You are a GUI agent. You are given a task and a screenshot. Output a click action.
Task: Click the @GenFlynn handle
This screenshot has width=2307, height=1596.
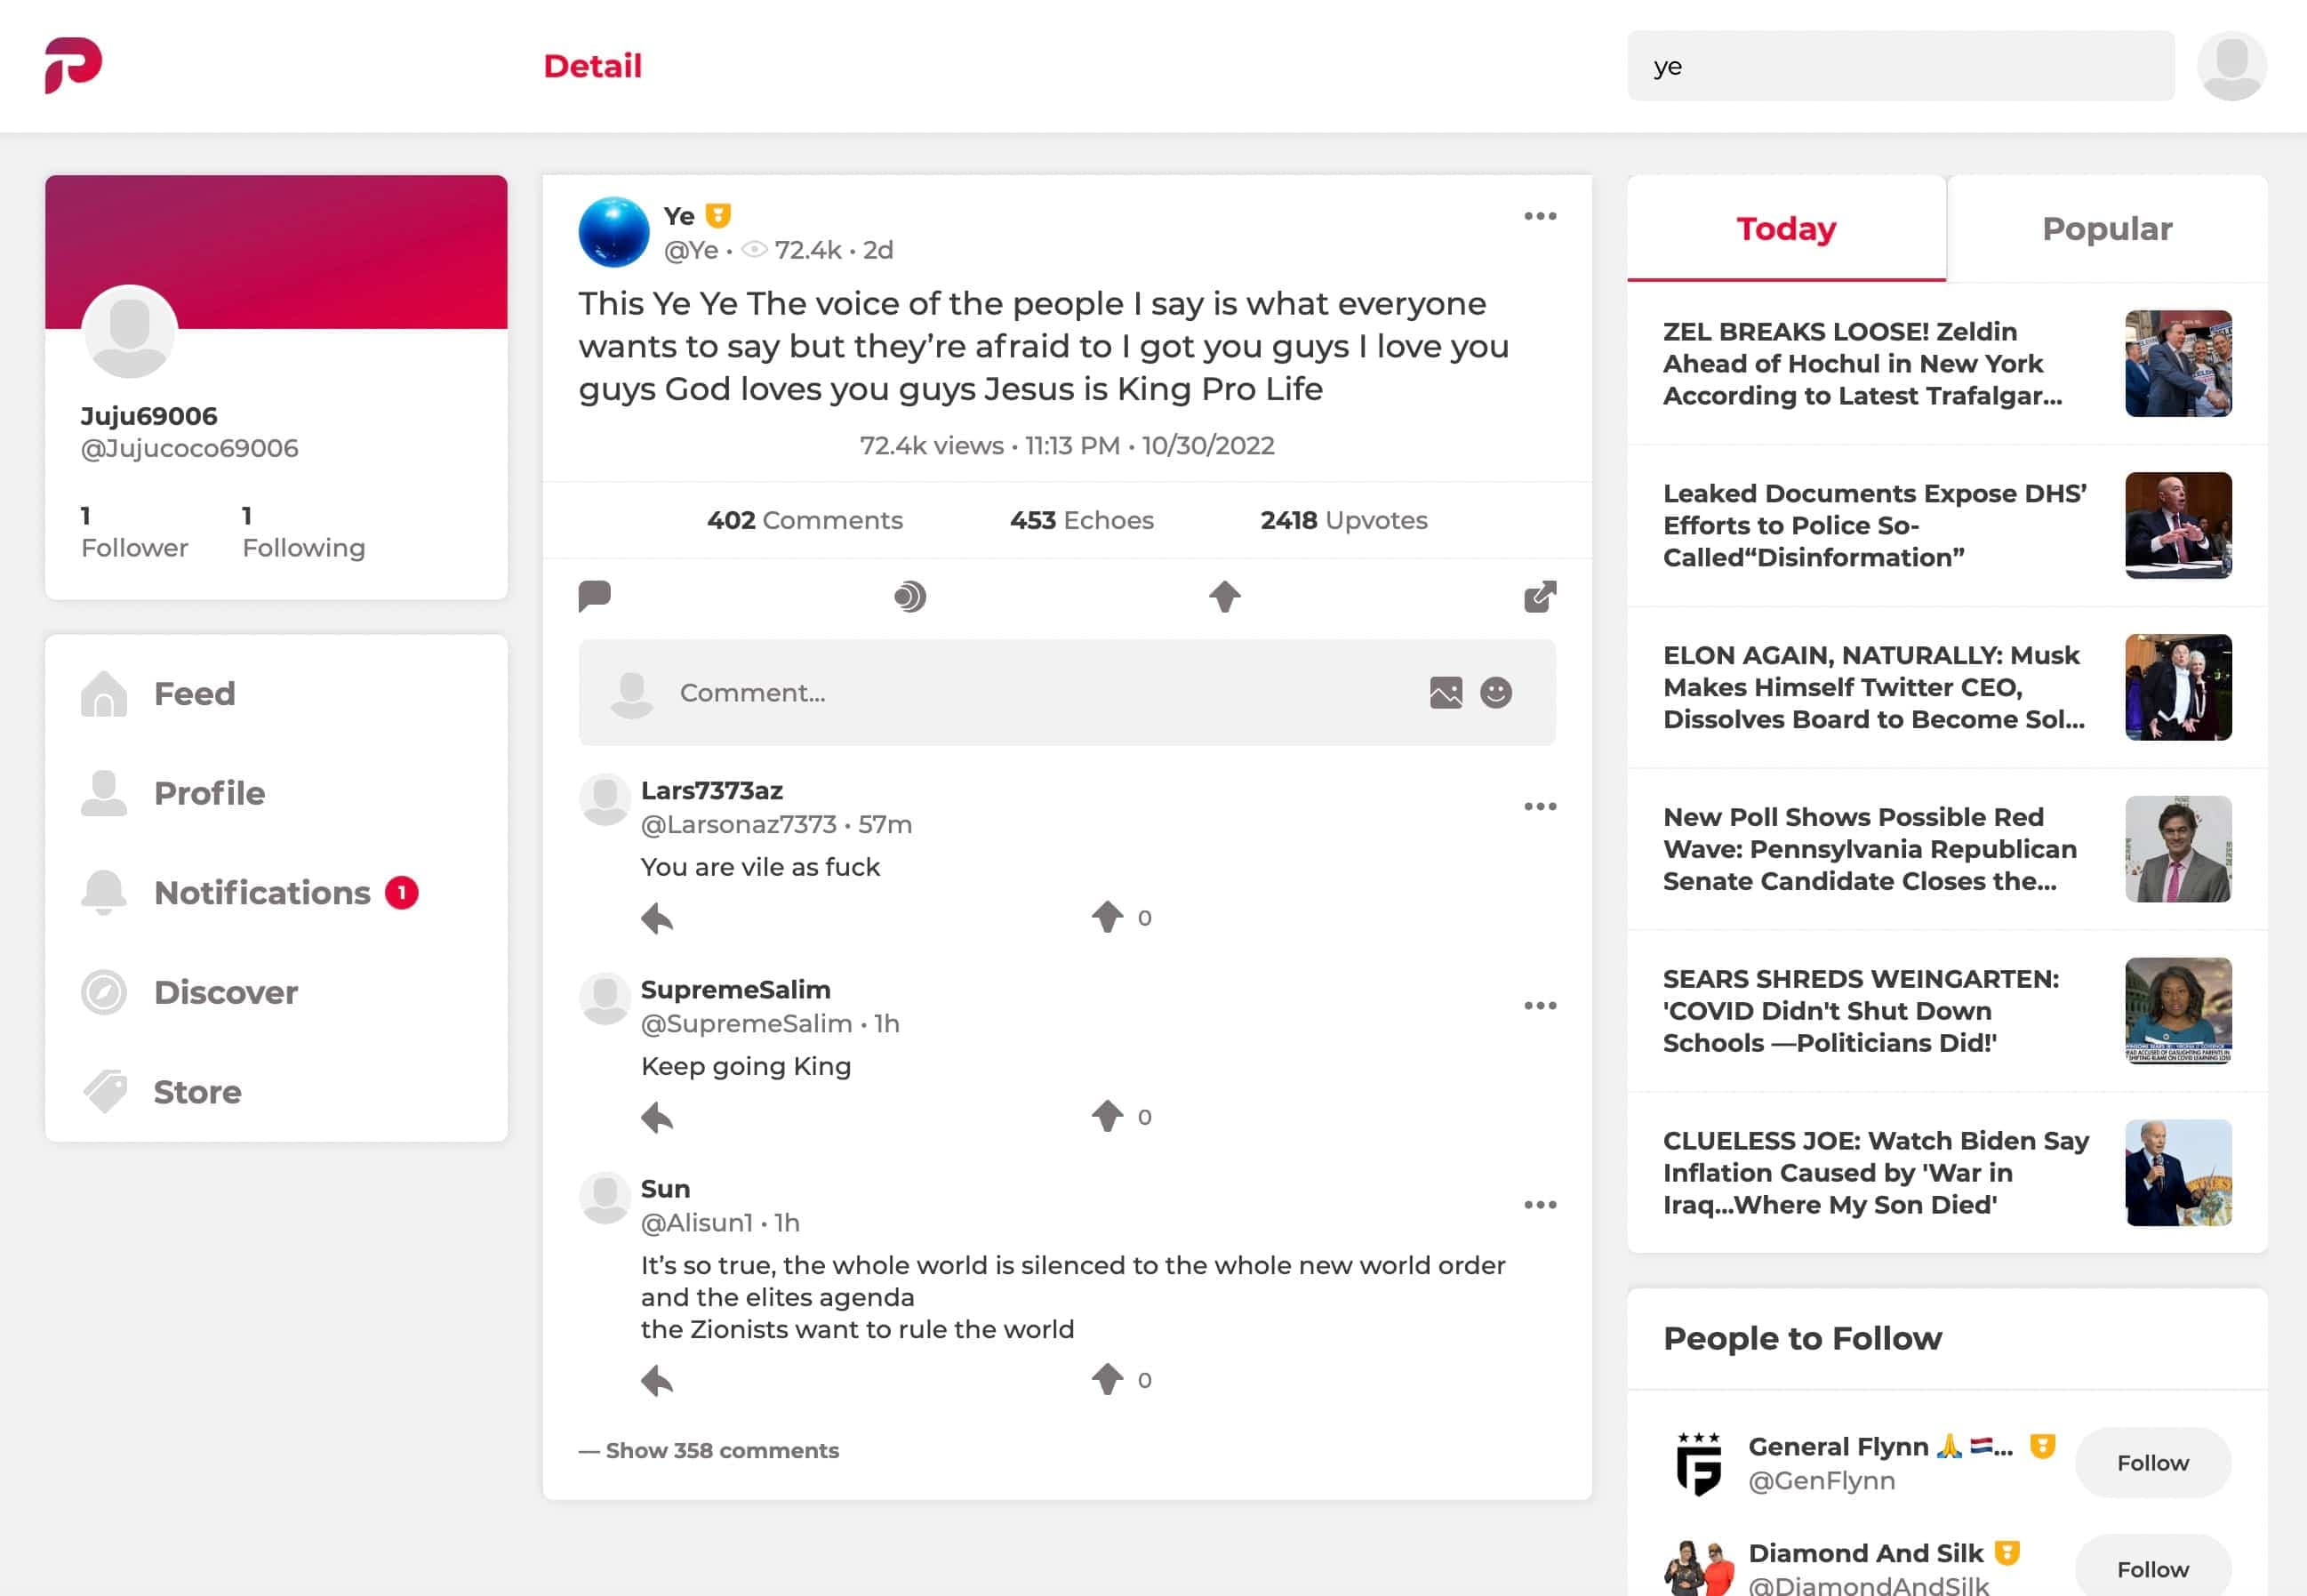pyautogui.click(x=1822, y=1481)
